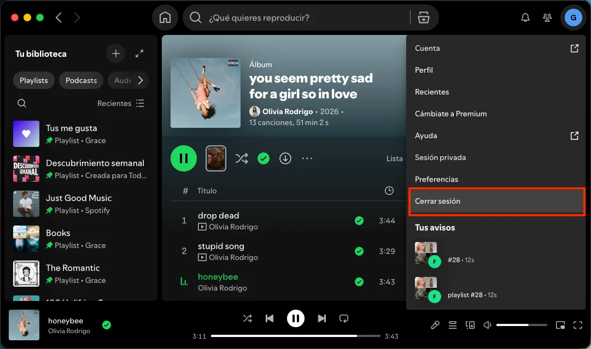Create a new playlist with the plus button
The image size is (591, 349).
(116, 54)
